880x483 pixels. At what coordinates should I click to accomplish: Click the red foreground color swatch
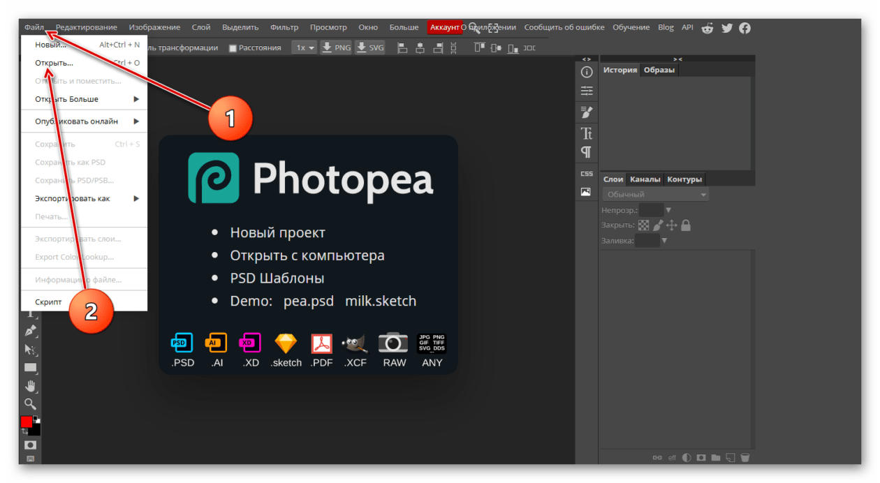[27, 422]
